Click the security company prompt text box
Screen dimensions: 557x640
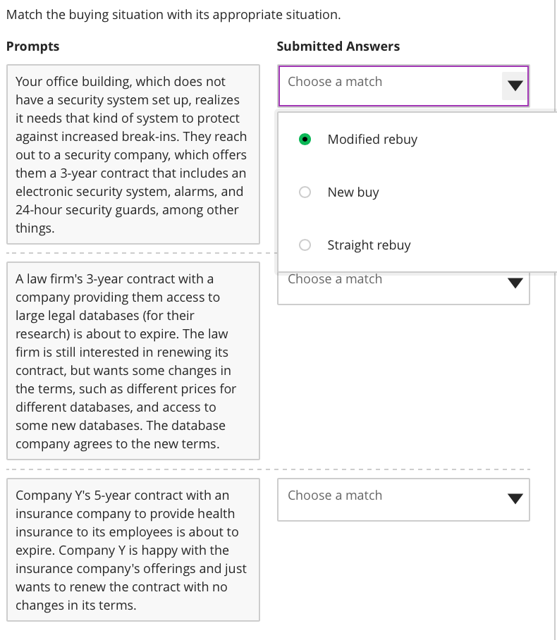pyautogui.click(x=133, y=155)
